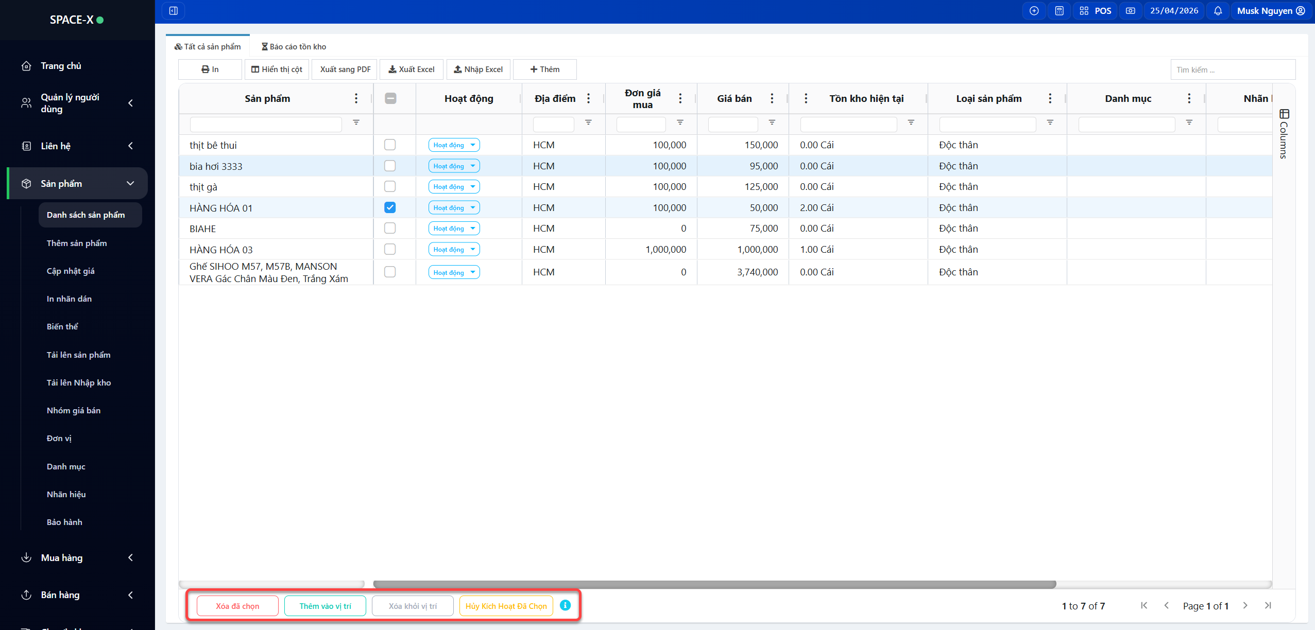Click the notification bell icon
Image resolution: width=1315 pixels, height=630 pixels.
coord(1218,11)
